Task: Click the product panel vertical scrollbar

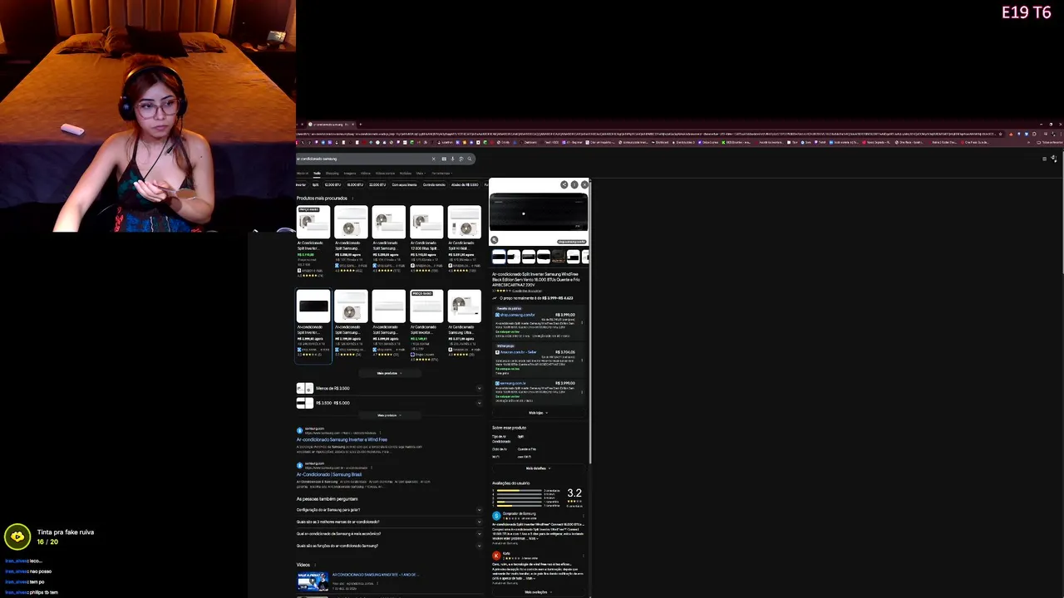Action: [590, 320]
